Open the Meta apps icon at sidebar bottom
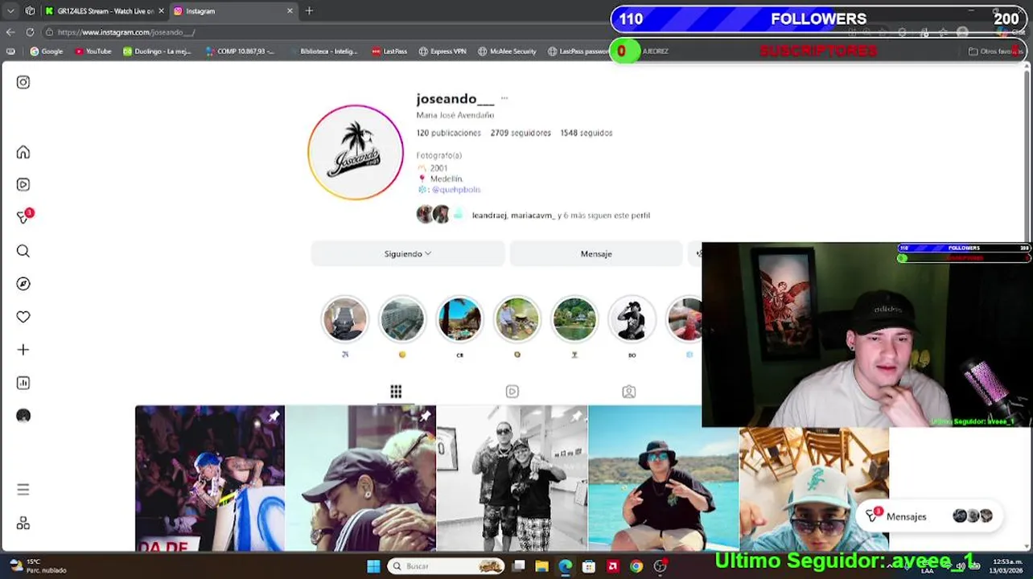 point(23,524)
